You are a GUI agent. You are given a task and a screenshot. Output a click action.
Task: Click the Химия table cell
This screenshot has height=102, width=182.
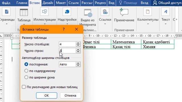pyautogui.click(x=158, y=47)
